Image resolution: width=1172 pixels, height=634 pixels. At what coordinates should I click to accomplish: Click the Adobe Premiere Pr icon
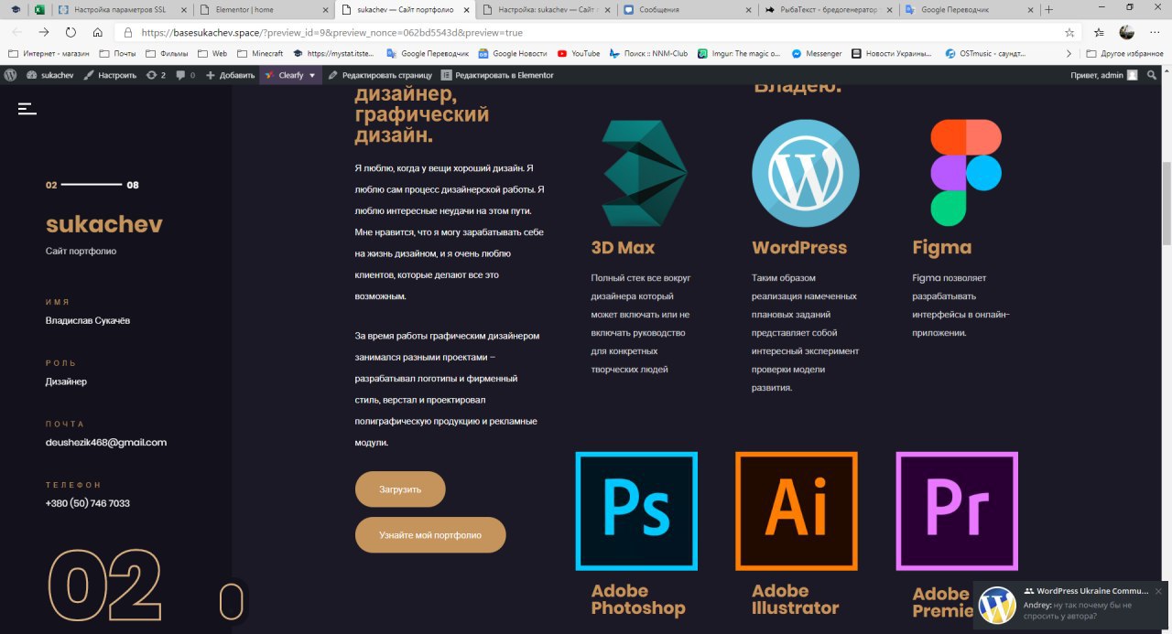click(957, 510)
